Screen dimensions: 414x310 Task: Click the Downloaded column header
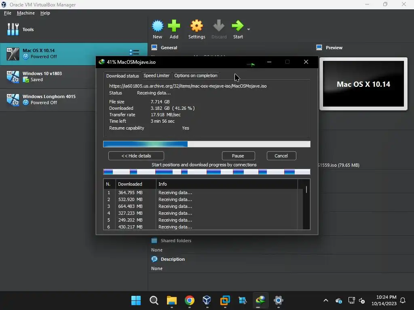pyautogui.click(x=136, y=184)
